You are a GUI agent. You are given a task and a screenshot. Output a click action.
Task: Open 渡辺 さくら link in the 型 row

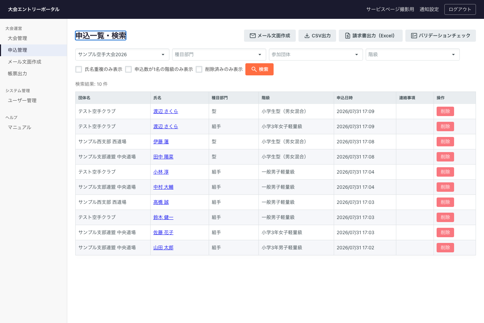click(x=166, y=111)
